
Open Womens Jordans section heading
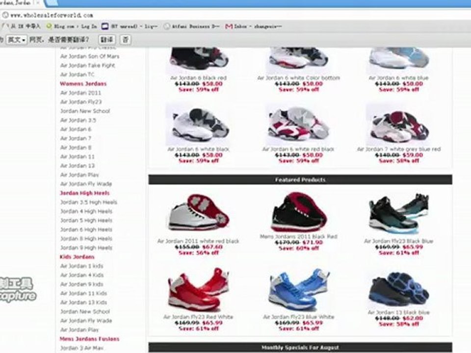[x=83, y=84]
